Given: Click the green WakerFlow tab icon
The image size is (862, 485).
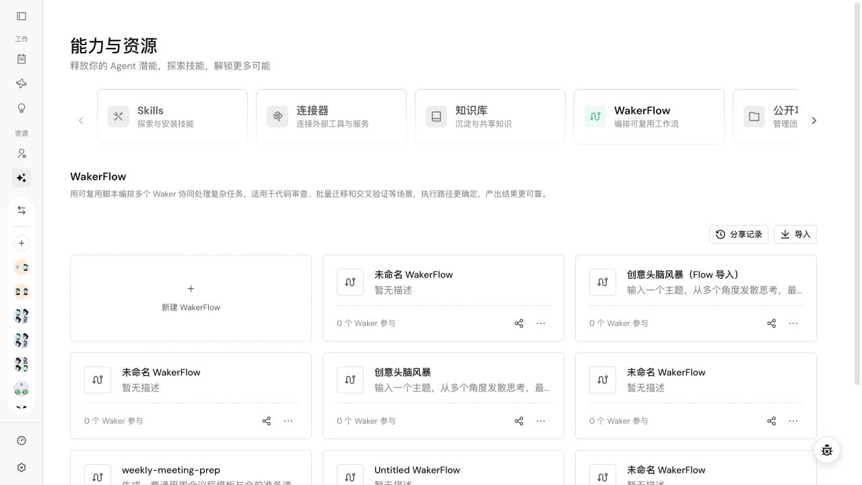Looking at the screenshot, I should (595, 117).
